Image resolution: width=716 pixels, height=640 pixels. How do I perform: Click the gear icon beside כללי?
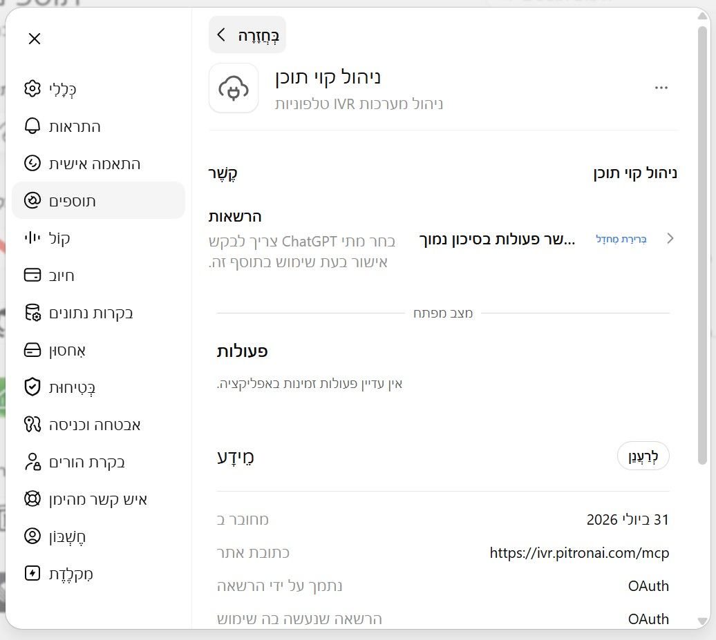point(32,88)
